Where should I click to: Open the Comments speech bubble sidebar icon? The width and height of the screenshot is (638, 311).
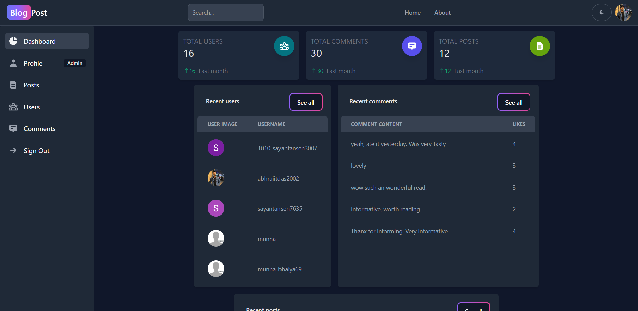[13, 129]
